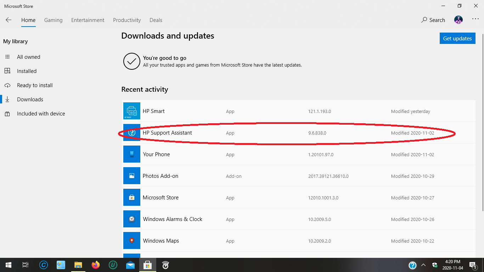484x272 pixels.
Task: Open the Windows Maps icon
Action: [132, 240]
